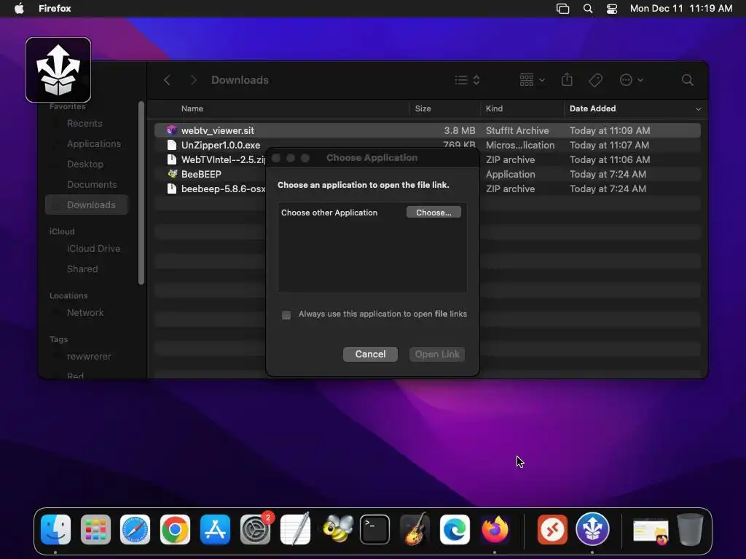This screenshot has height=559, width=746.
Task: Click the StuffIt Archive kind cell
Action: pos(517,130)
